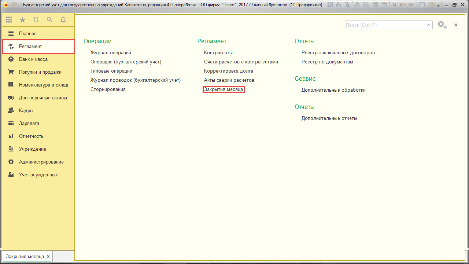Open Журнал операций link
This screenshot has width=469, height=264.
tap(111, 53)
